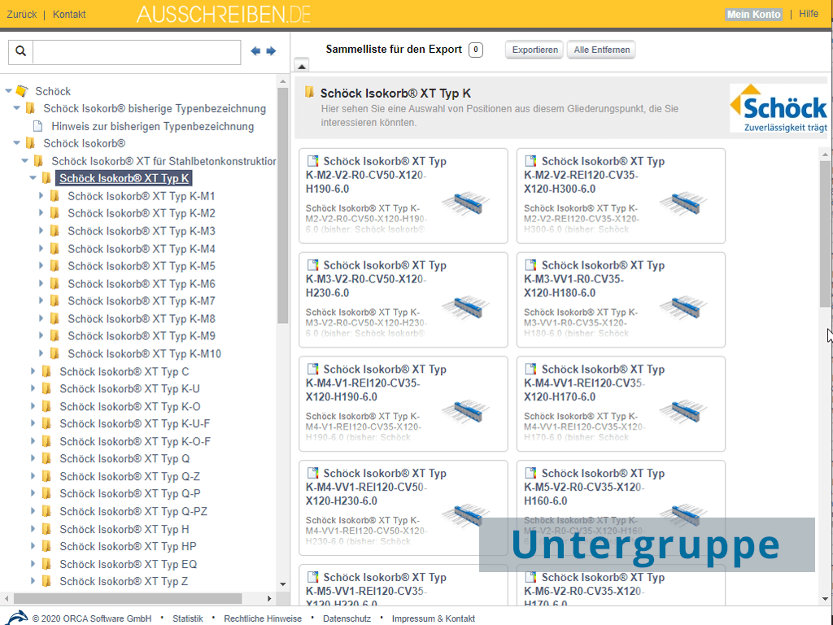Open product image of K-M2-V2-REI120-CV35-X120-H300-6.0

pyautogui.click(x=683, y=203)
